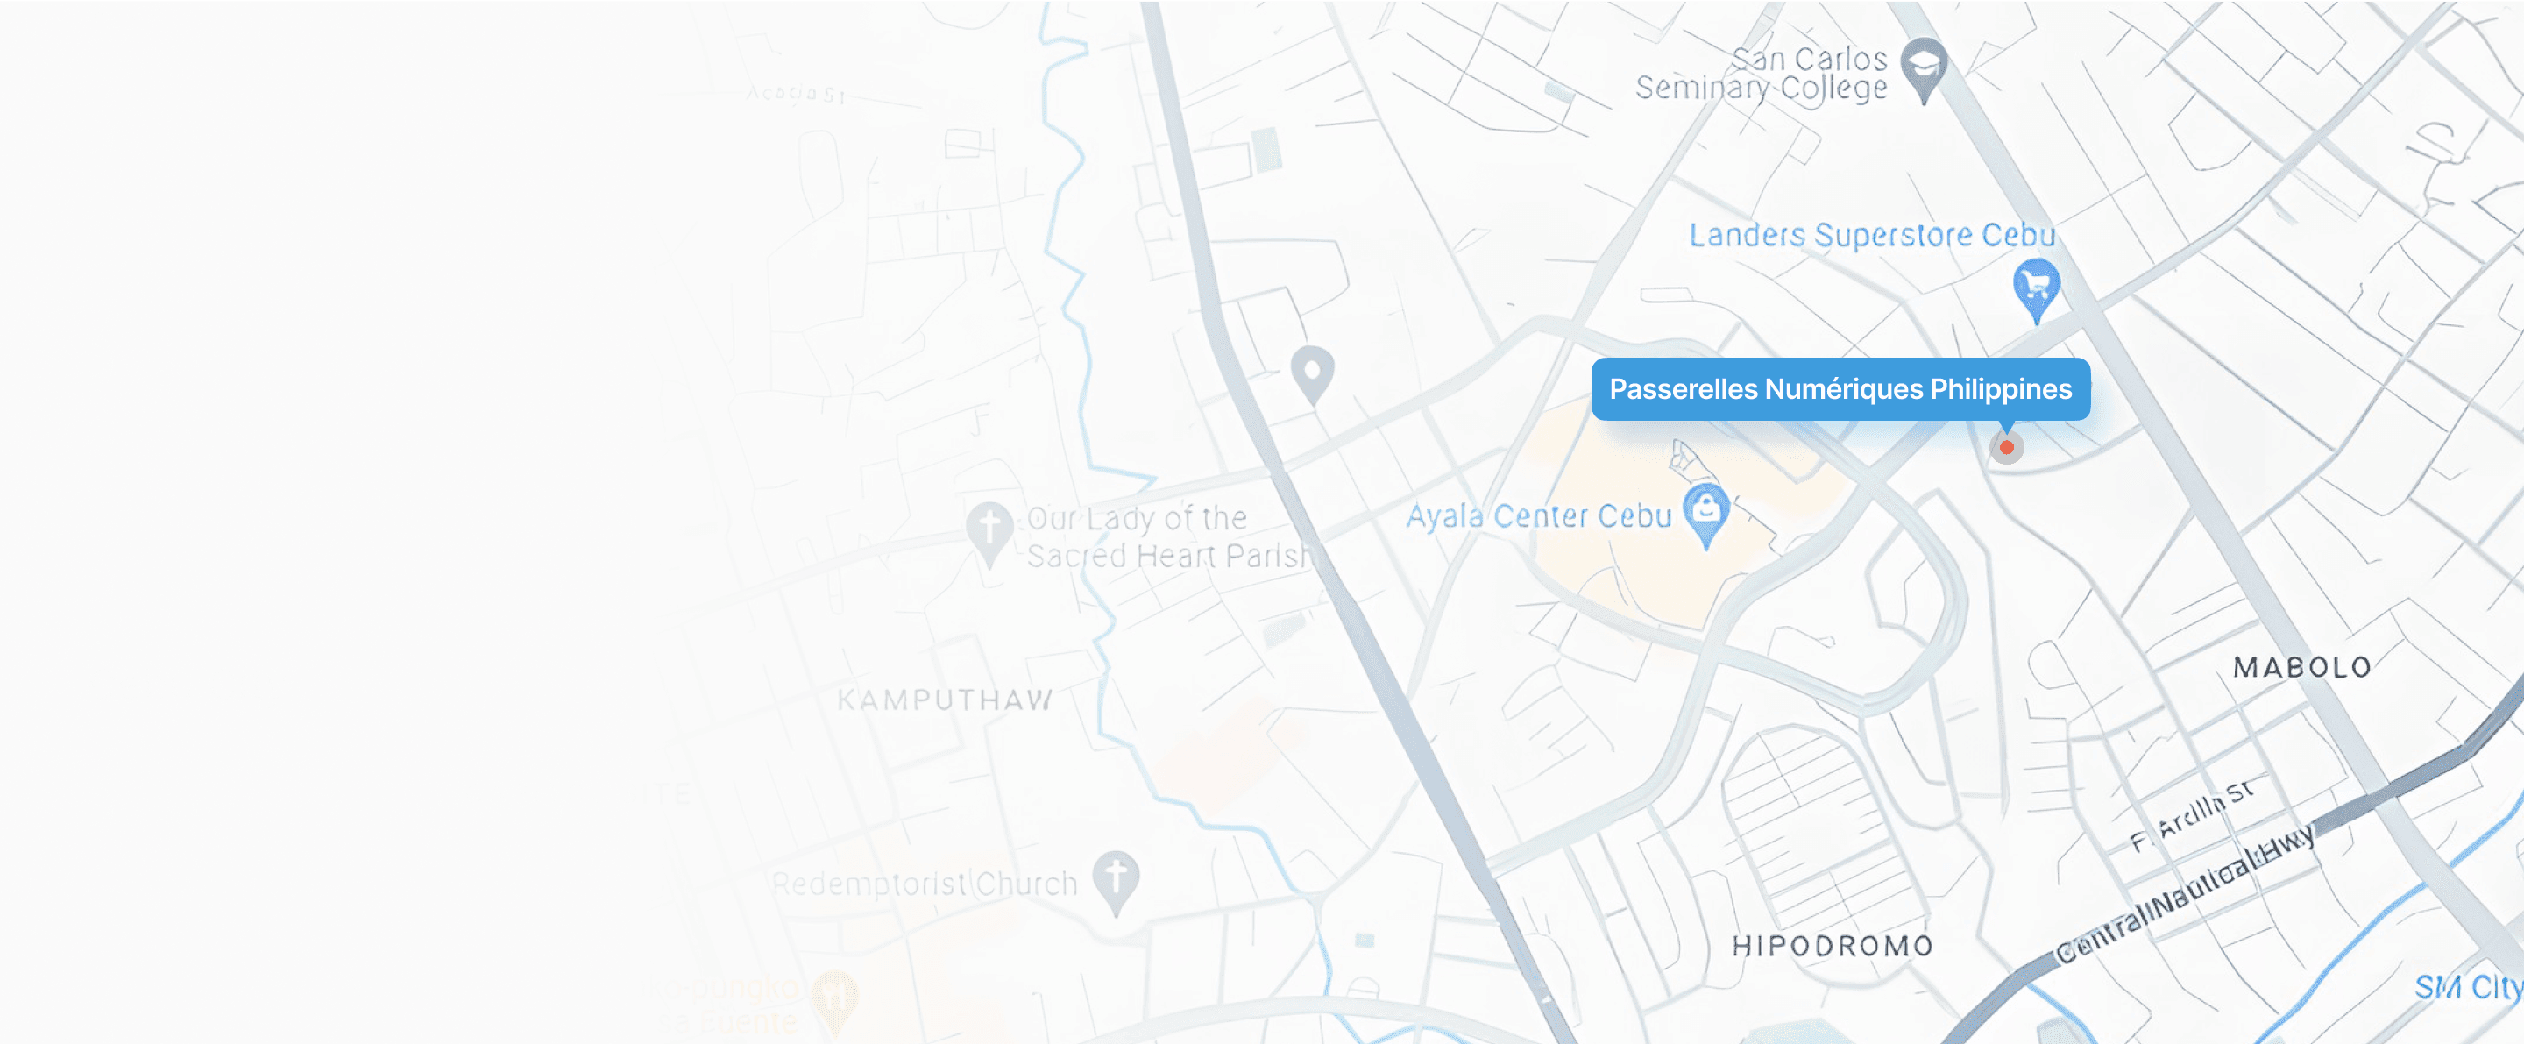Click Our Lady of the Sacred Heart Parish text
The image size is (2524, 1044).
1167,536
